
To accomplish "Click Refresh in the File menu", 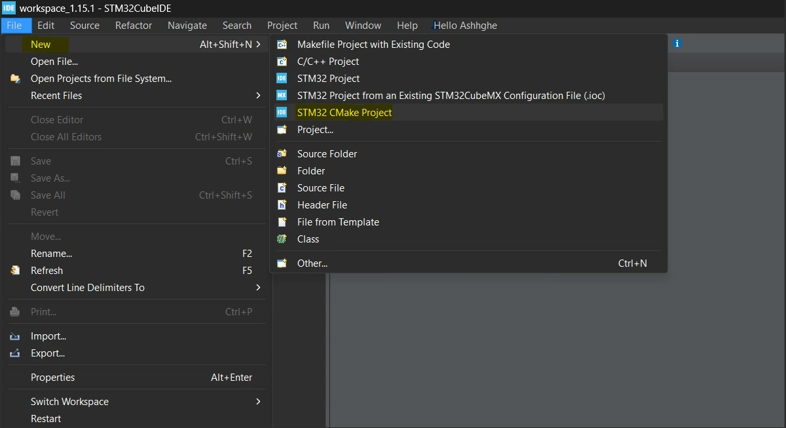I will point(137,271).
